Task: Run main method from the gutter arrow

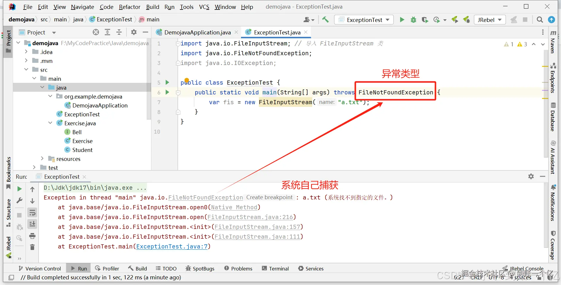Action: (167, 92)
